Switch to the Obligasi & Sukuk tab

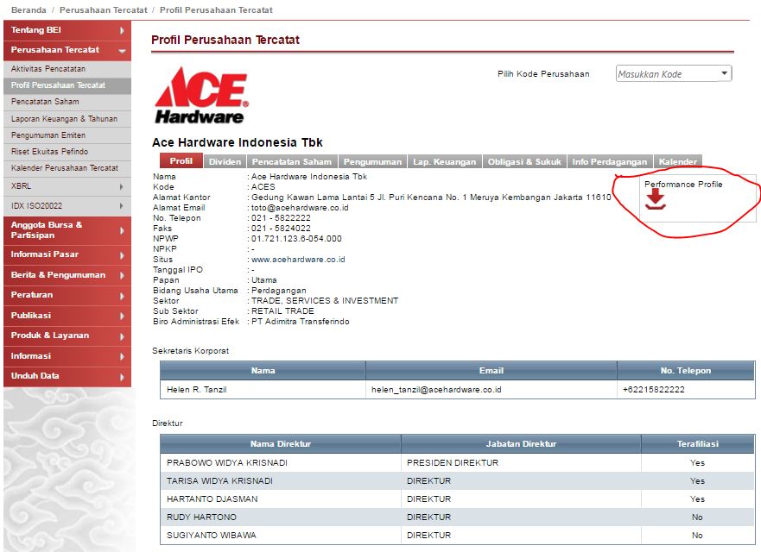pos(524,161)
